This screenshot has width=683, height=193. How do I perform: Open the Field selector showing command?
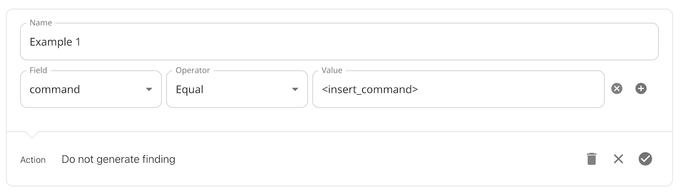(91, 89)
